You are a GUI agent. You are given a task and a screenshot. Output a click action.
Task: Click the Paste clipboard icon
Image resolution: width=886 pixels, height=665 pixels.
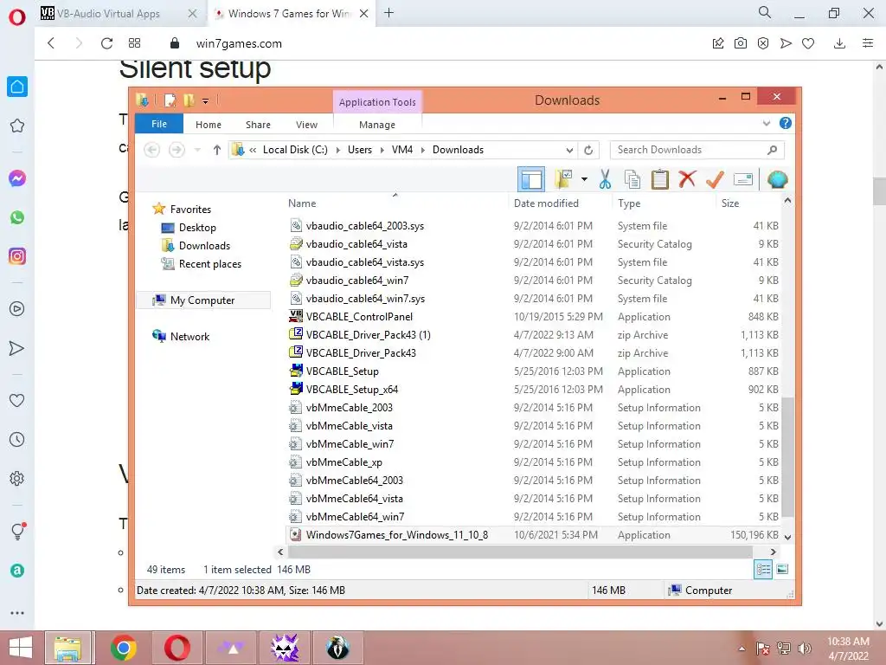[x=659, y=179]
